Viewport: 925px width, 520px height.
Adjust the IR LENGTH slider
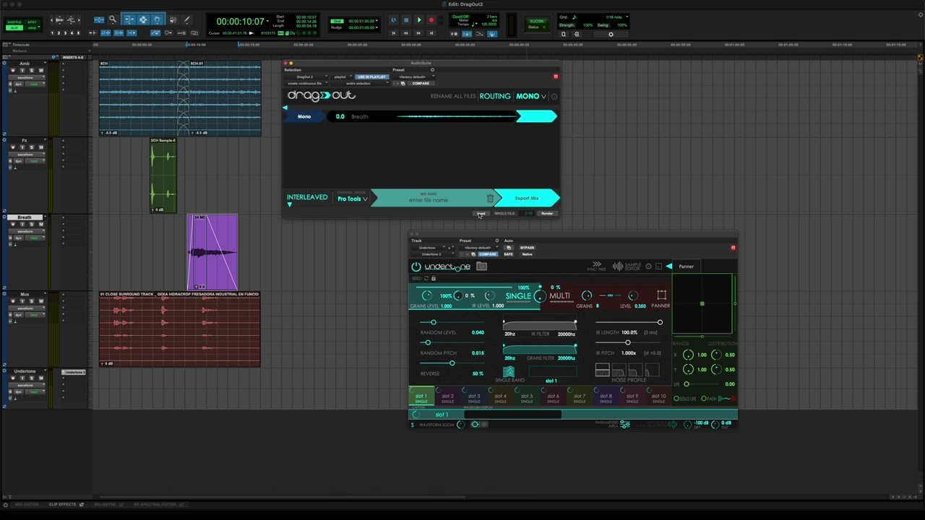pos(627,322)
